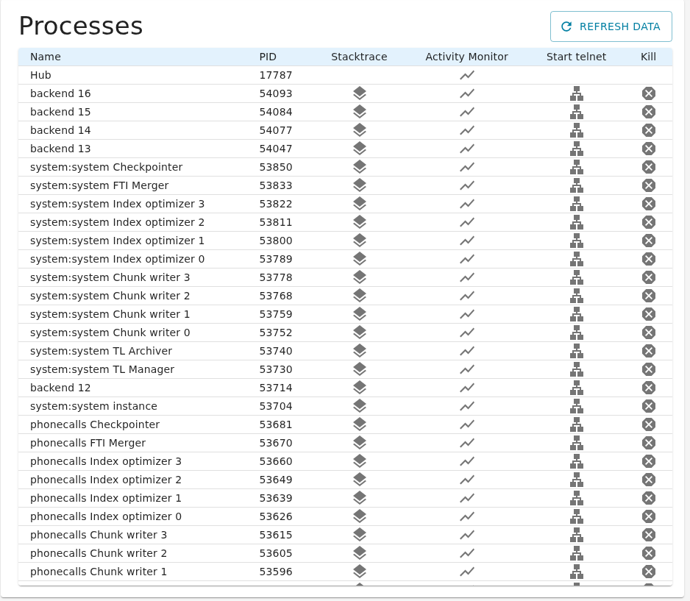Click the Refresh Data button
Screen dimensions: 690x601
[611, 26]
